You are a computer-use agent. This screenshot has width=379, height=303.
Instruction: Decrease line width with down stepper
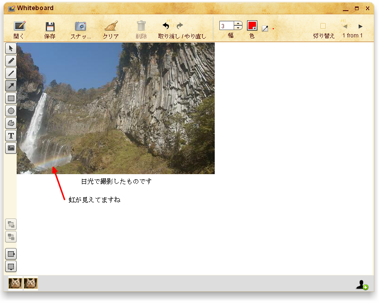coord(238,28)
